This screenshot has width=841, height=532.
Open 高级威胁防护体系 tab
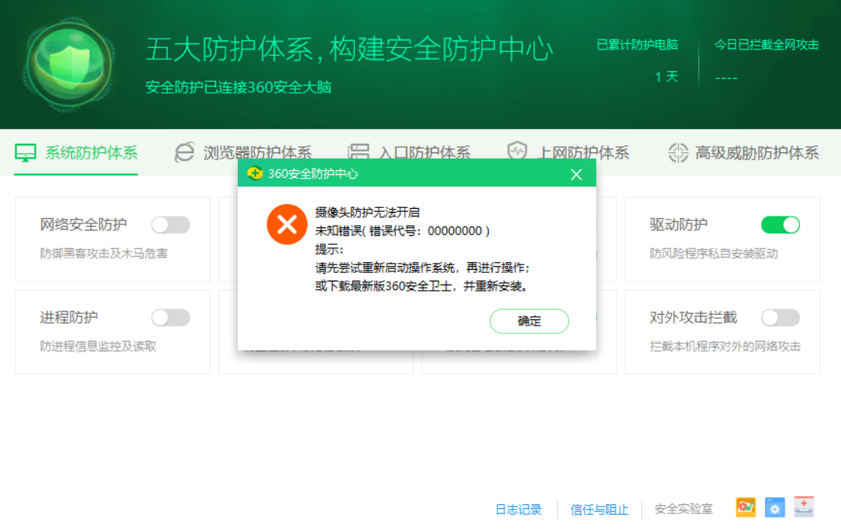coord(743,153)
